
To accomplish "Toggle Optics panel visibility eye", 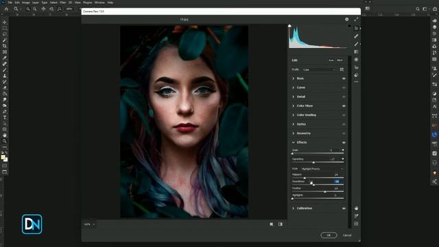I will [344, 124].
